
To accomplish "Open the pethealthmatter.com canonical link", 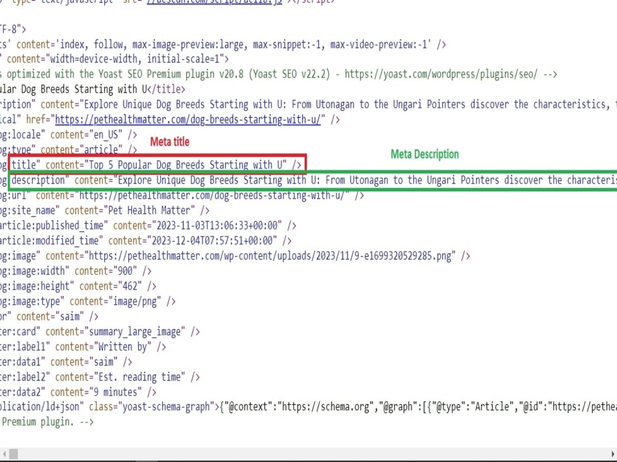I will 188,120.
